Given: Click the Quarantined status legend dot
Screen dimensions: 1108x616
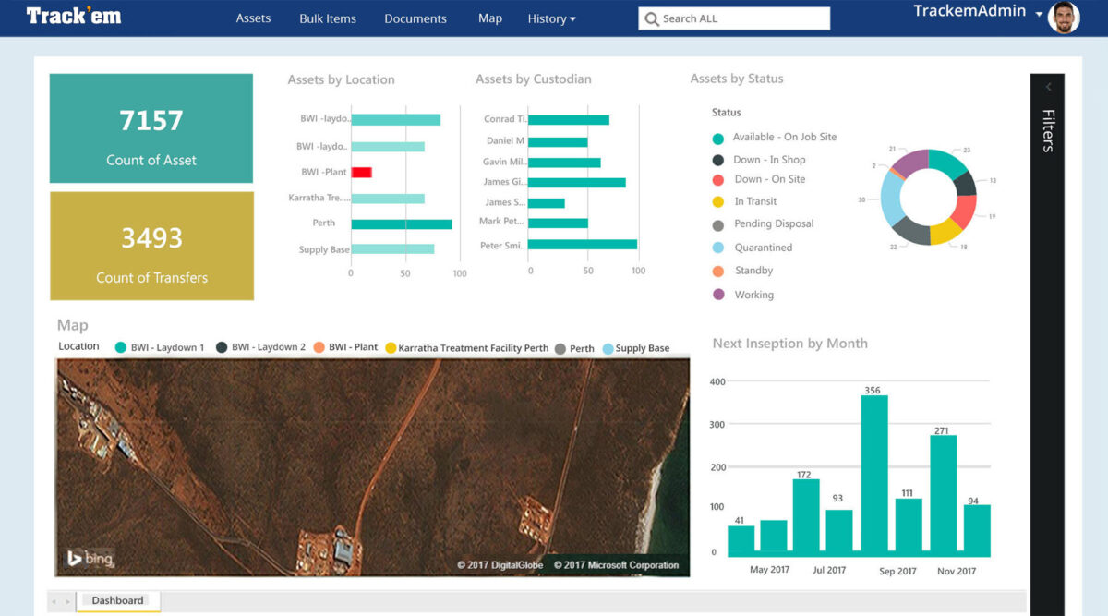Looking at the screenshot, I should 718,248.
